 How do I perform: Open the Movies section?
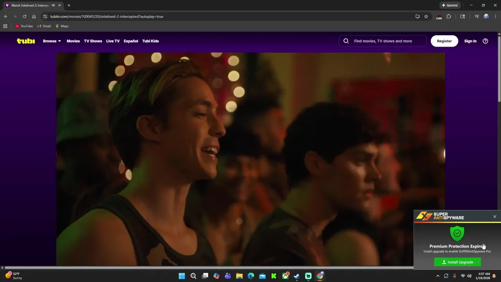73,41
